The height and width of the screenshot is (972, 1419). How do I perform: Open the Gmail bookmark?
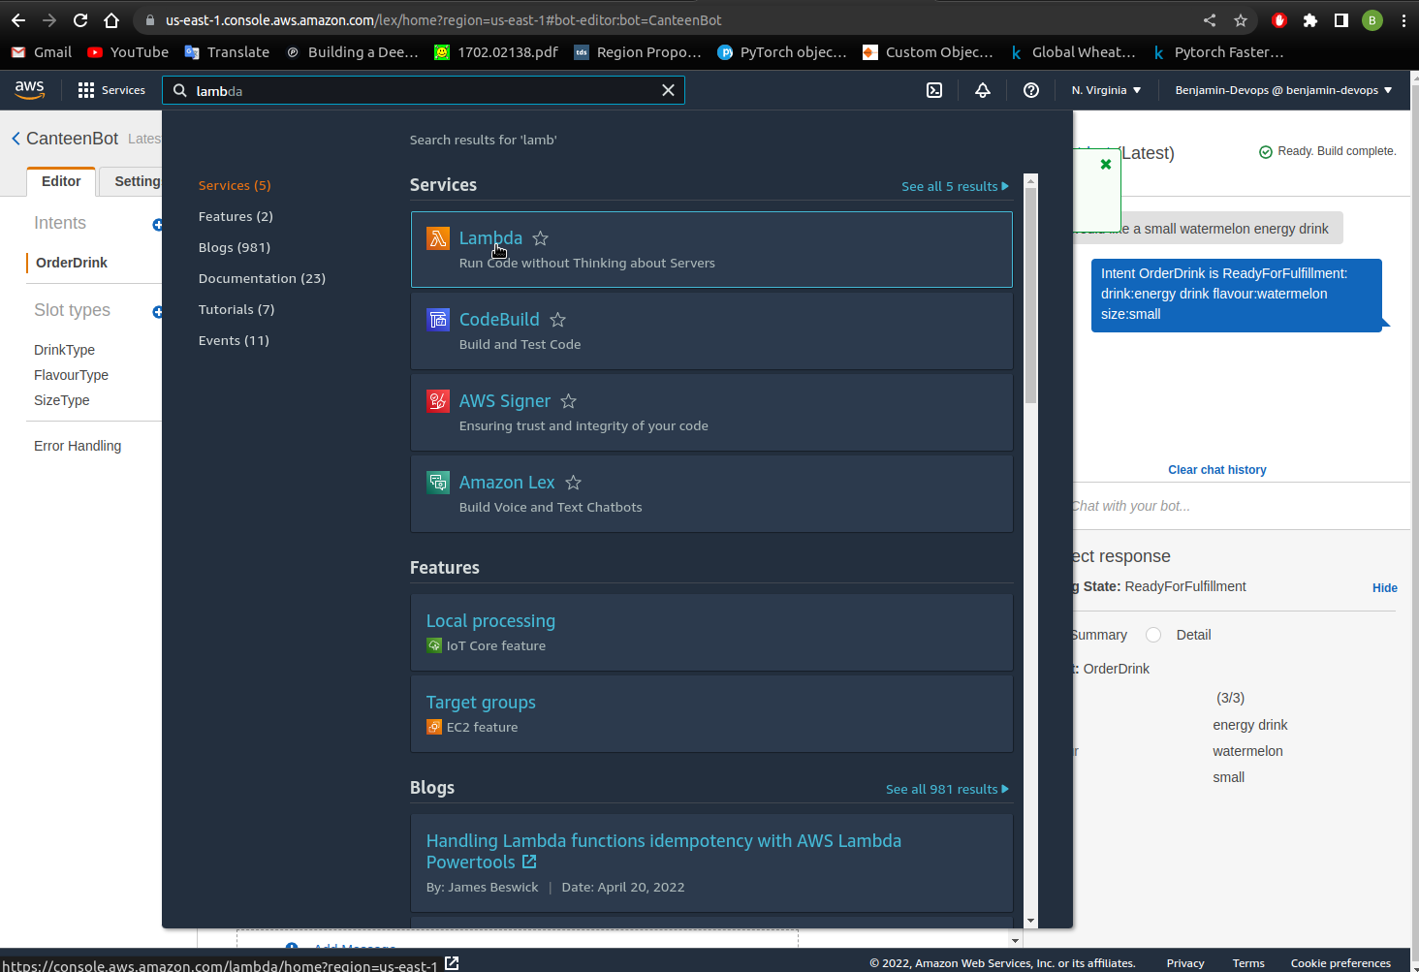click(x=42, y=52)
